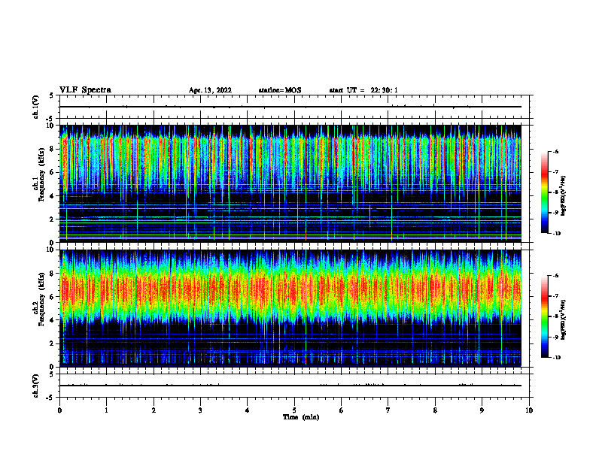The image size is (596, 460).
Task: Click the color bar beside ch.2 spectrogram
Action: point(545,316)
